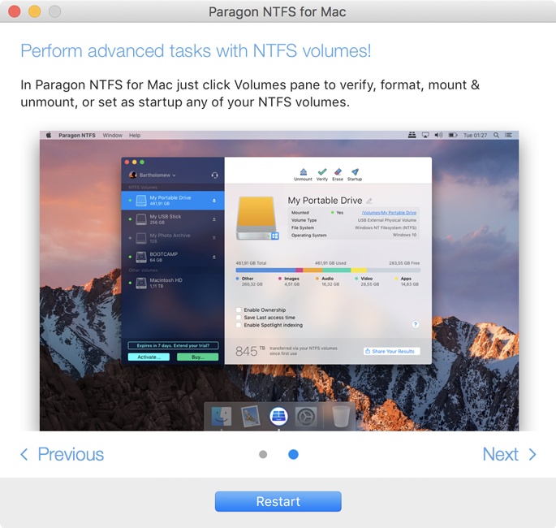Open the Window menu in preview menu bar
556x528 pixels.
pyautogui.click(x=112, y=135)
